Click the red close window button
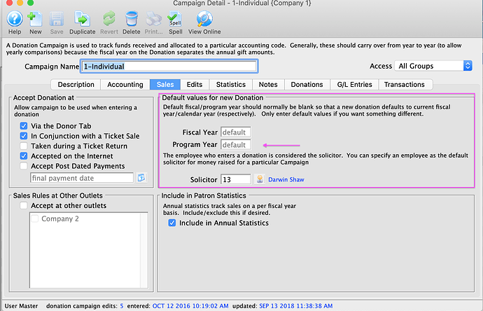This screenshot has width=483, height=311. tap(9, 3)
